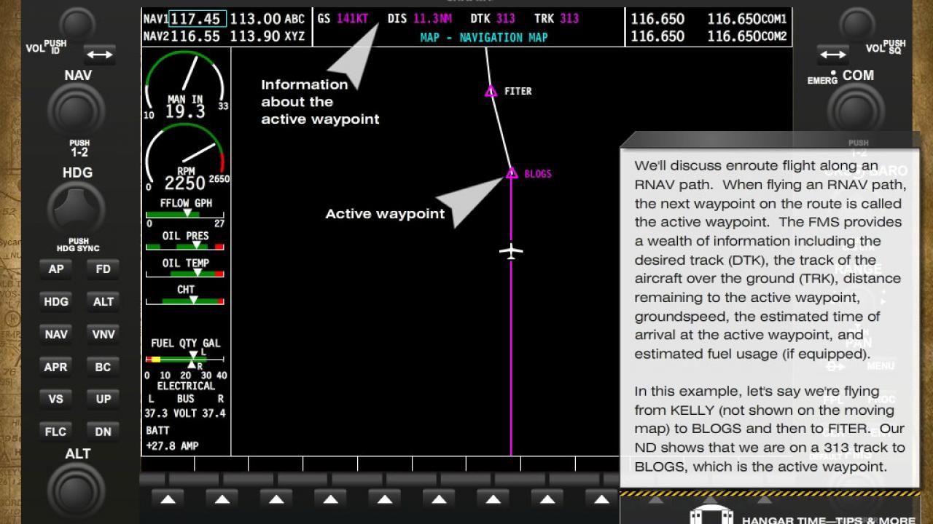Viewport: 933px width, 524px height.
Task: Select the magenta BLOGS waypoint triangle
Action: (x=511, y=174)
